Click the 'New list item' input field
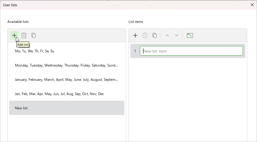The image size is (257, 142). coord(191,51)
